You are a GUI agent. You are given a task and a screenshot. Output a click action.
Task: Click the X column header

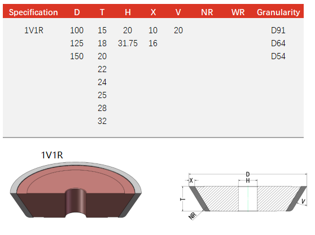click(x=153, y=12)
